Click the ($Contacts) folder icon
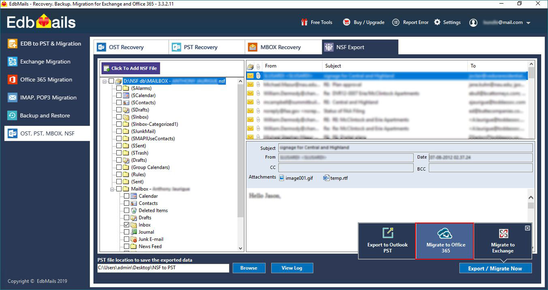548x290 pixels. coord(126,103)
